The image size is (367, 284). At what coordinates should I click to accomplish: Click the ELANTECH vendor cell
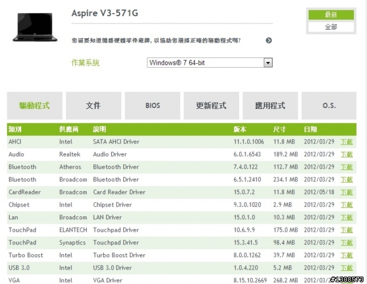(73, 230)
